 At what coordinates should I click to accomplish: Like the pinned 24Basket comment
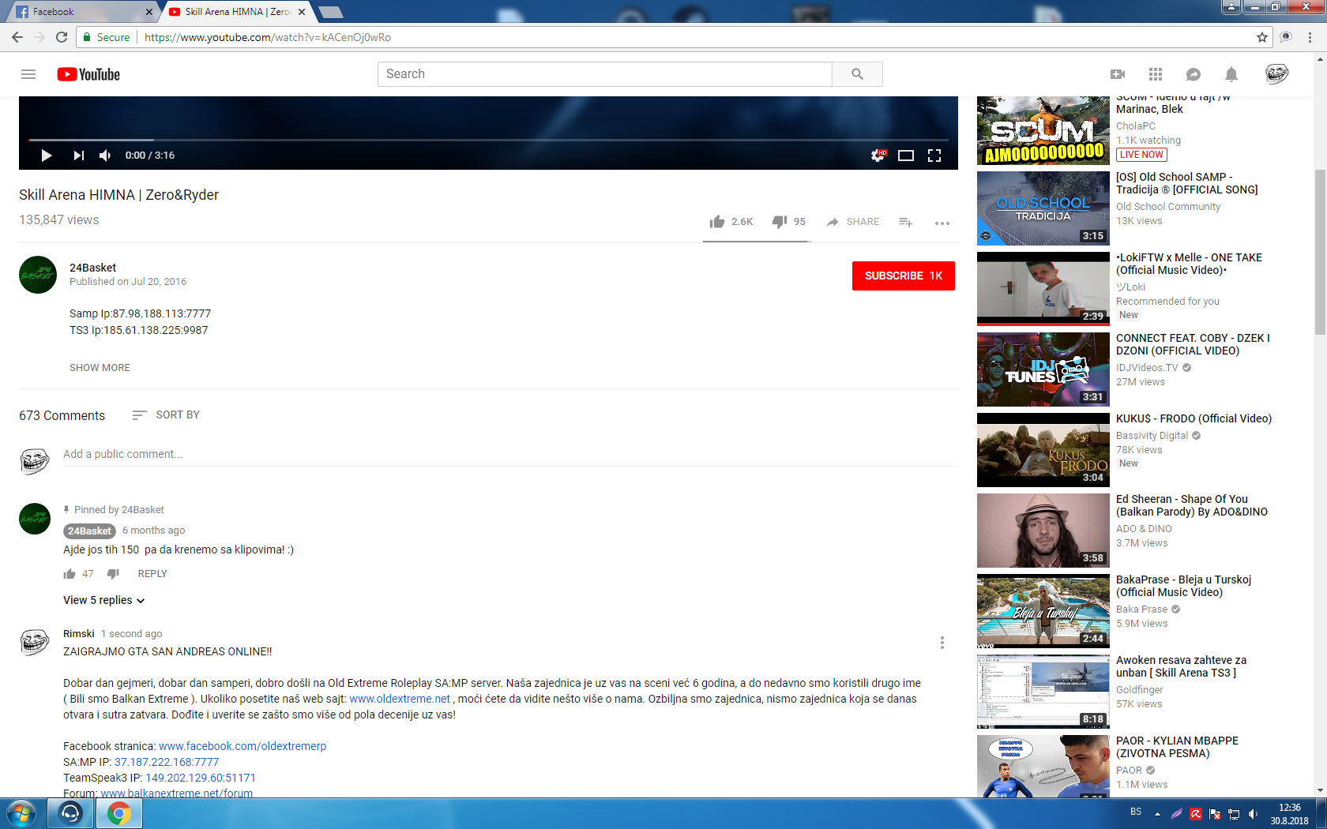pyautogui.click(x=70, y=574)
